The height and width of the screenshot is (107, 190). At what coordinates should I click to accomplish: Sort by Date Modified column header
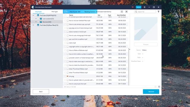click(121, 15)
